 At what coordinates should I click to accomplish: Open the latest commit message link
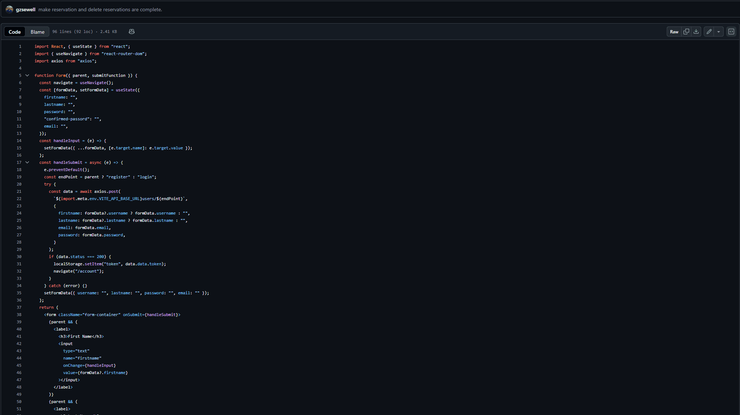(100, 9)
